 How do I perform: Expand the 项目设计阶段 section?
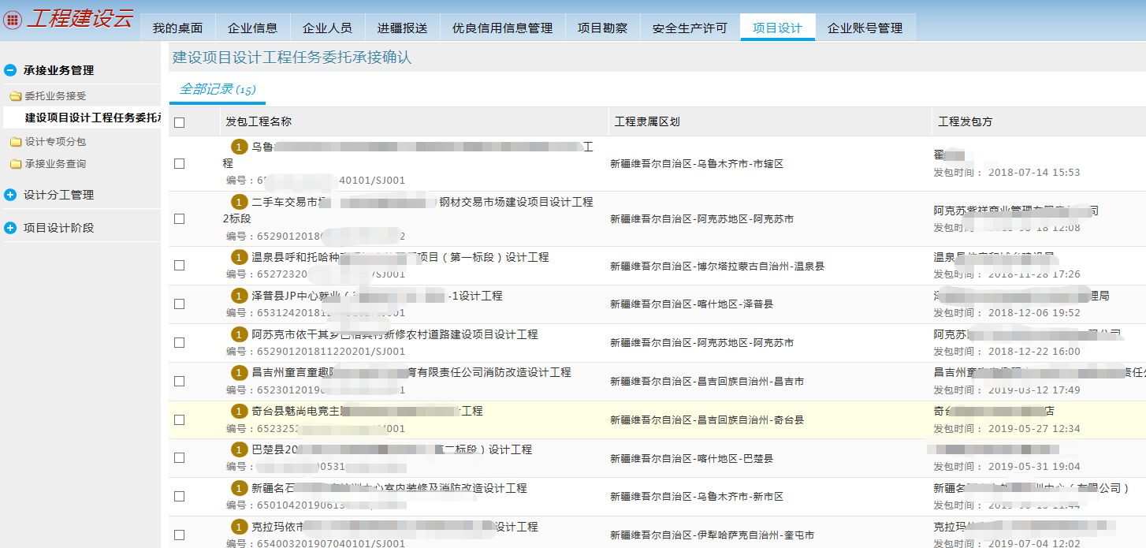tap(10, 228)
